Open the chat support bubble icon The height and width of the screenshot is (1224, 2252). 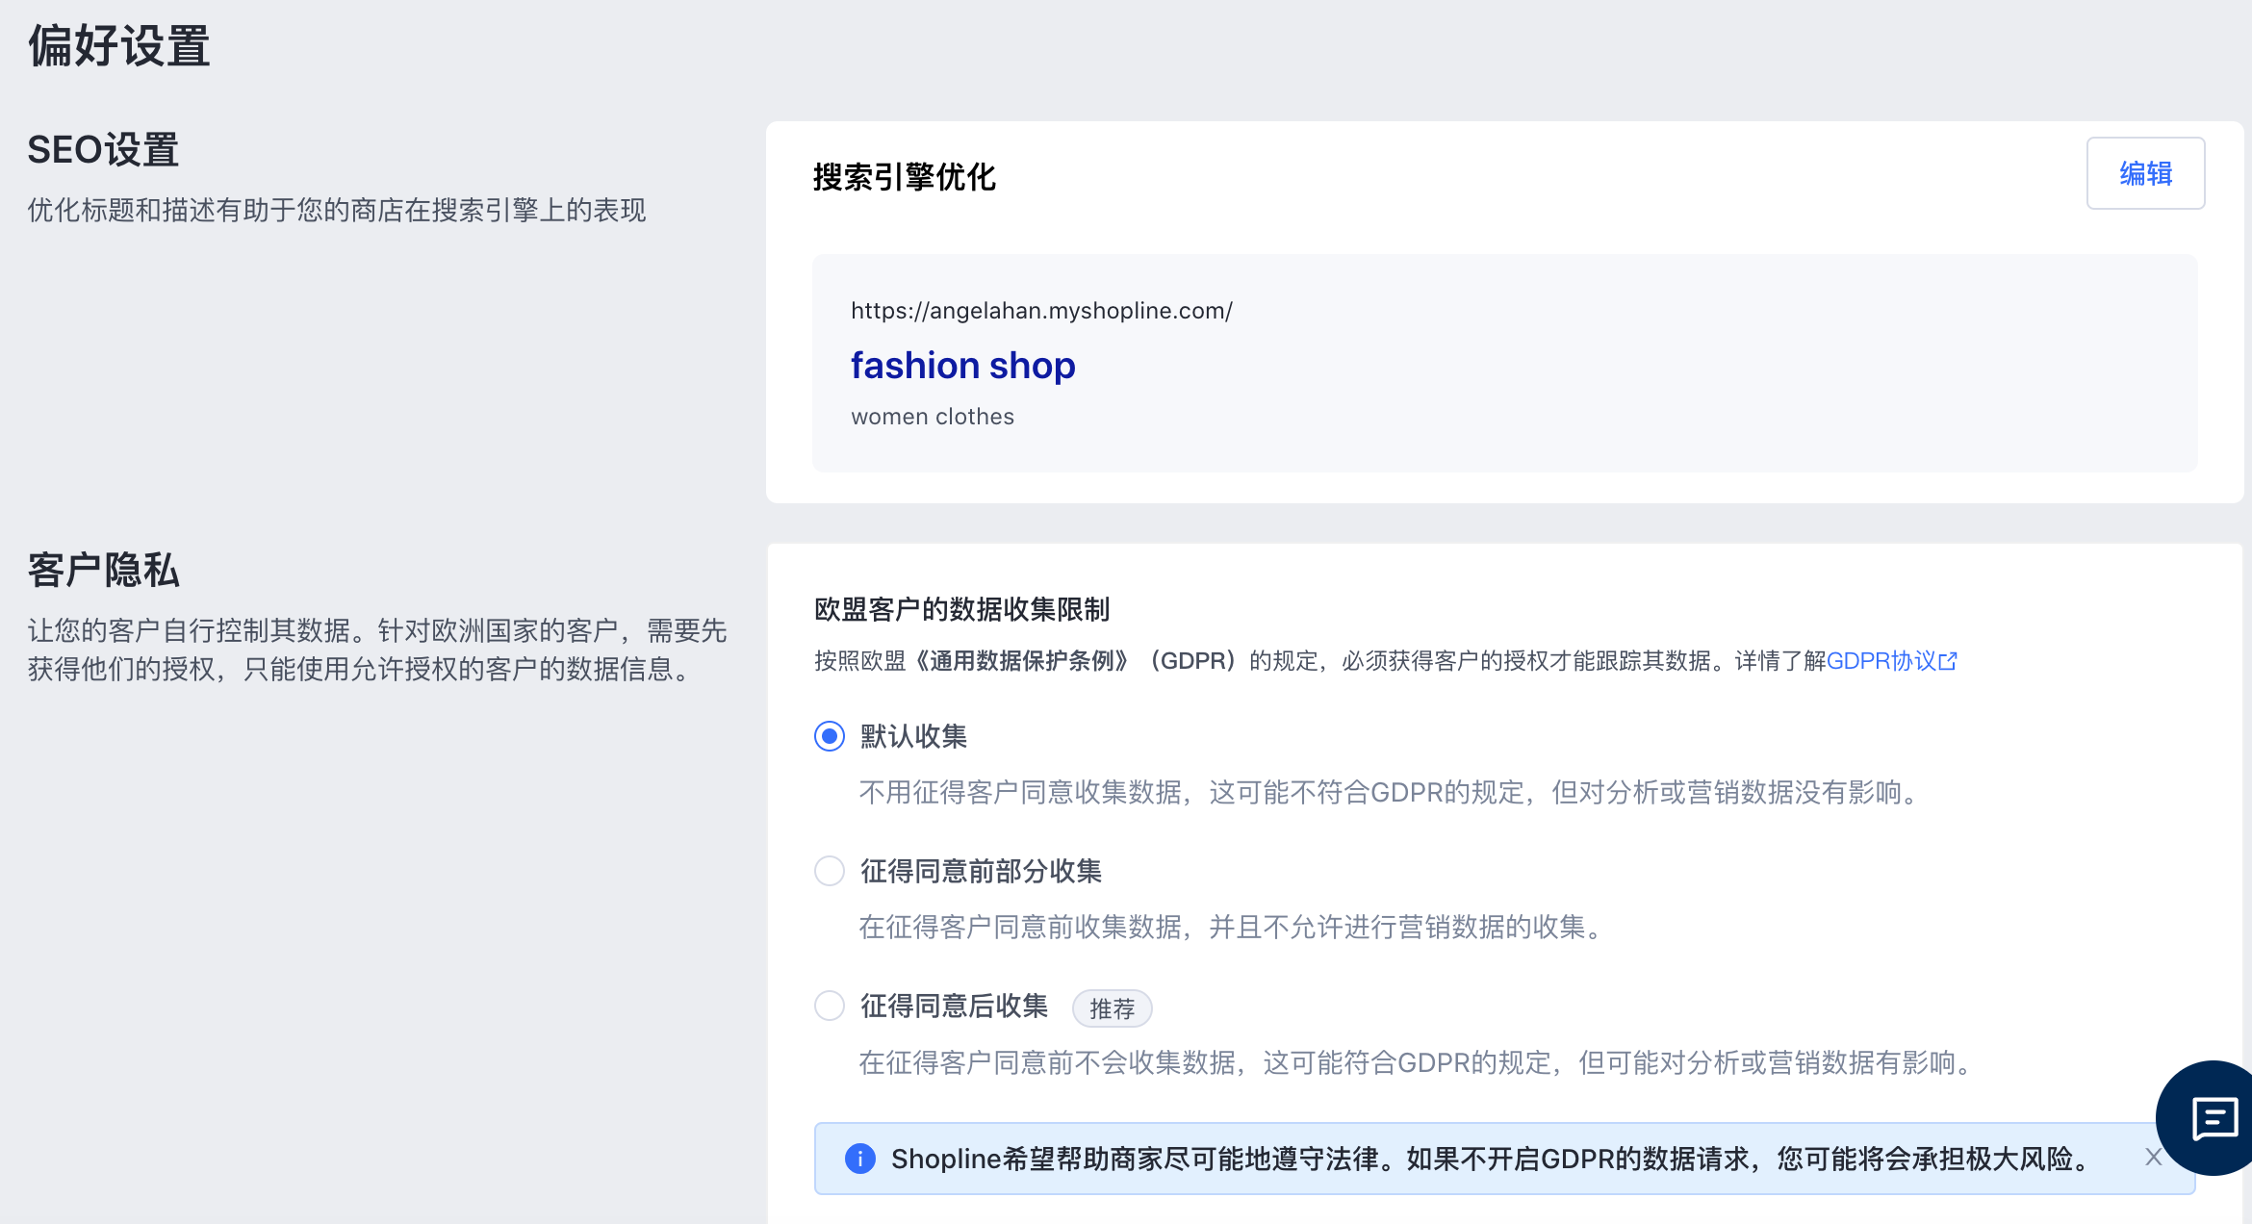point(2213,1118)
